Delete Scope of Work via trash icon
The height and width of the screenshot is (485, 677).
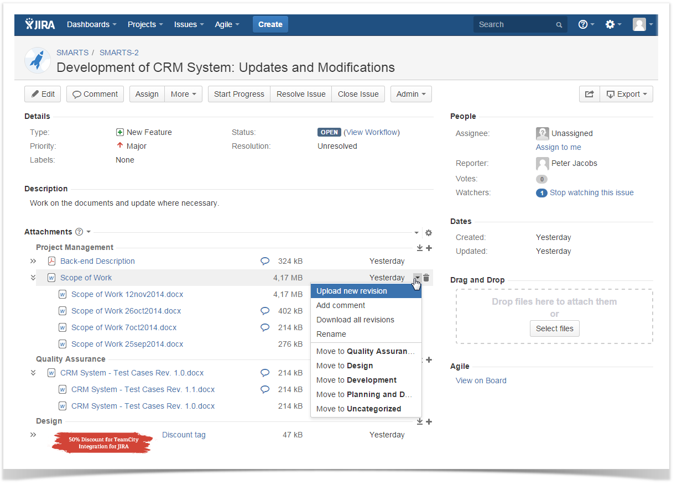[426, 278]
